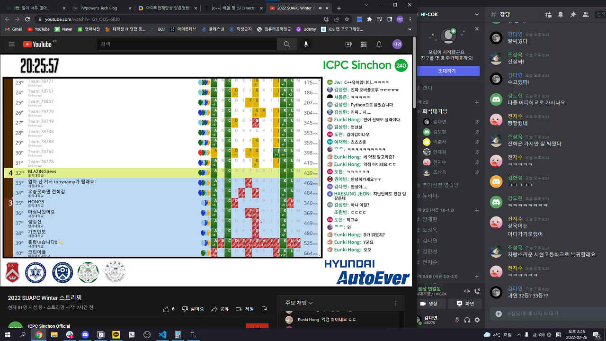
Task: Open Windows Start menu
Action: point(8,335)
